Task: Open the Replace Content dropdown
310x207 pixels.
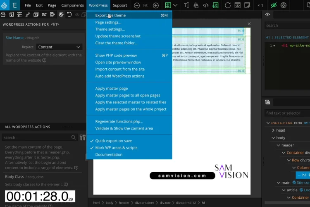Action: pos(59,47)
